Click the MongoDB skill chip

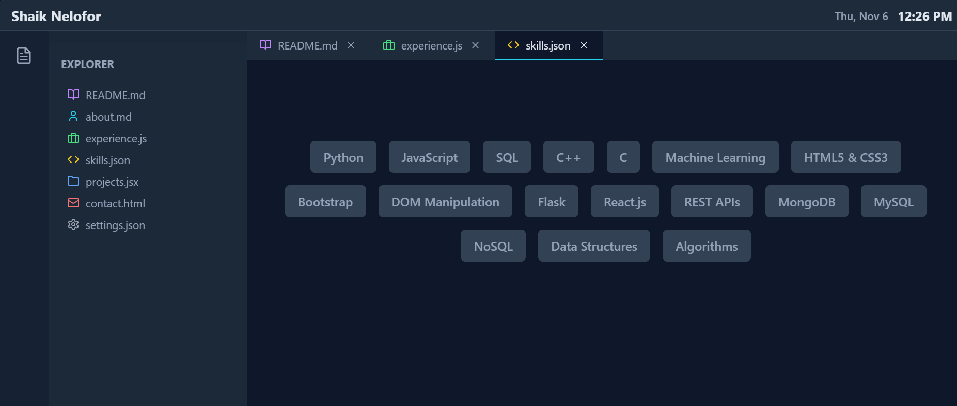coord(807,201)
